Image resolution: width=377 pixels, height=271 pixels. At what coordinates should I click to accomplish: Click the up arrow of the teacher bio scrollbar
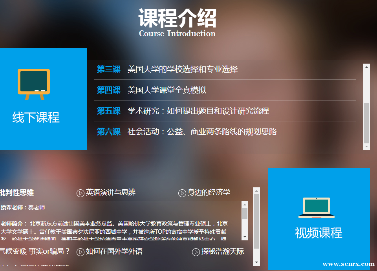245,205
